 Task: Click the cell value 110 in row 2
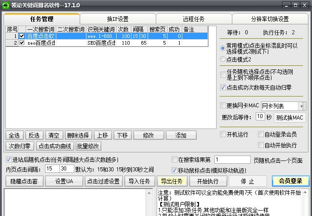[x=124, y=43]
